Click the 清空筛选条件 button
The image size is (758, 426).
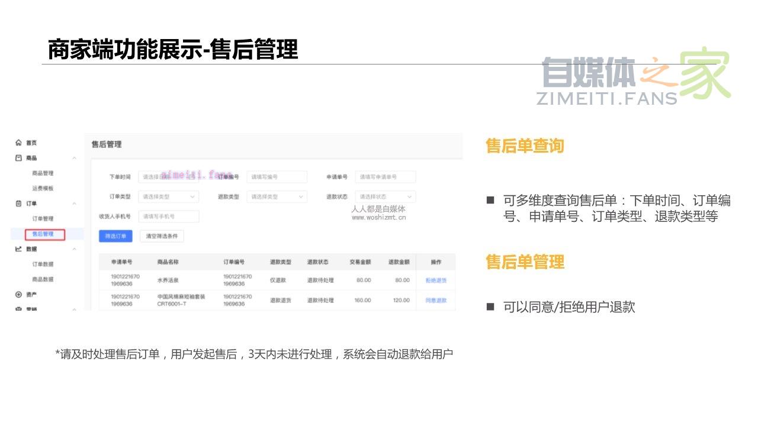tap(162, 236)
